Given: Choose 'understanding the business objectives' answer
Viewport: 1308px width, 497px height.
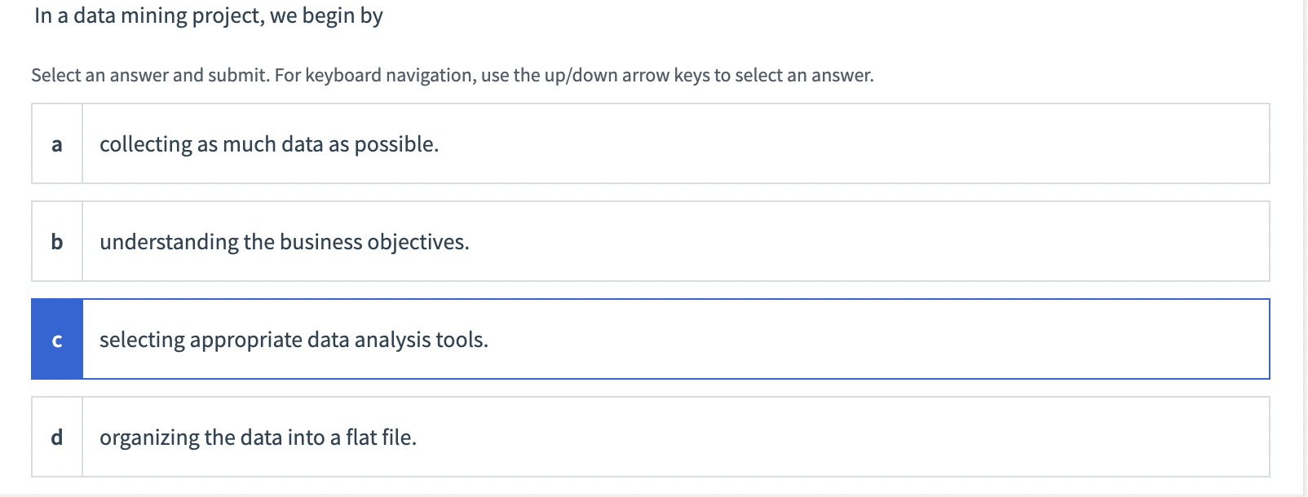Looking at the screenshot, I should [285, 242].
